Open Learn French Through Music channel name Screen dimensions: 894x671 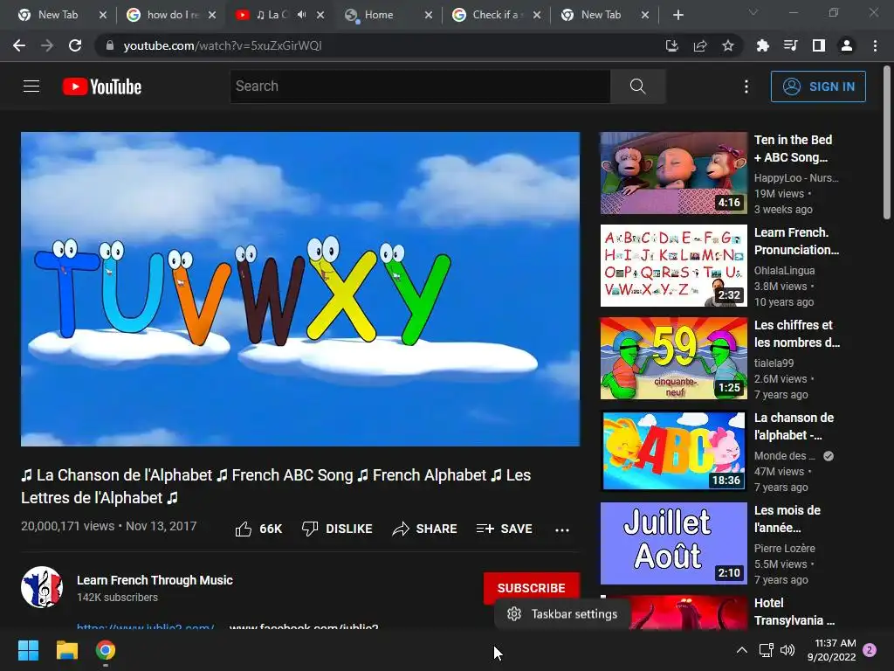coord(155,580)
